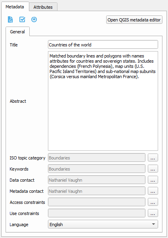Click the validate metadata checkmark icon
The width and height of the screenshot is (168, 238).
coord(22,19)
